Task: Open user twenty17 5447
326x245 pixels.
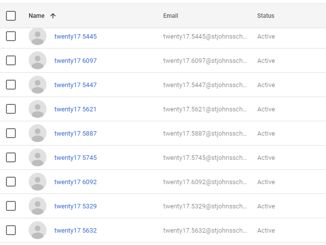Action: (x=76, y=85)
